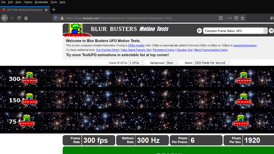Click the 300 fps UFO on the right

coord(243,78)
